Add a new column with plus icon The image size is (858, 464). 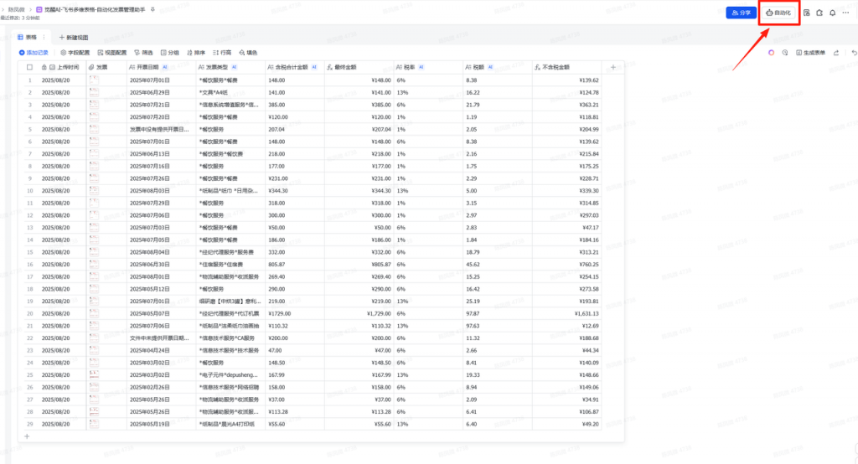pos(612,67)
